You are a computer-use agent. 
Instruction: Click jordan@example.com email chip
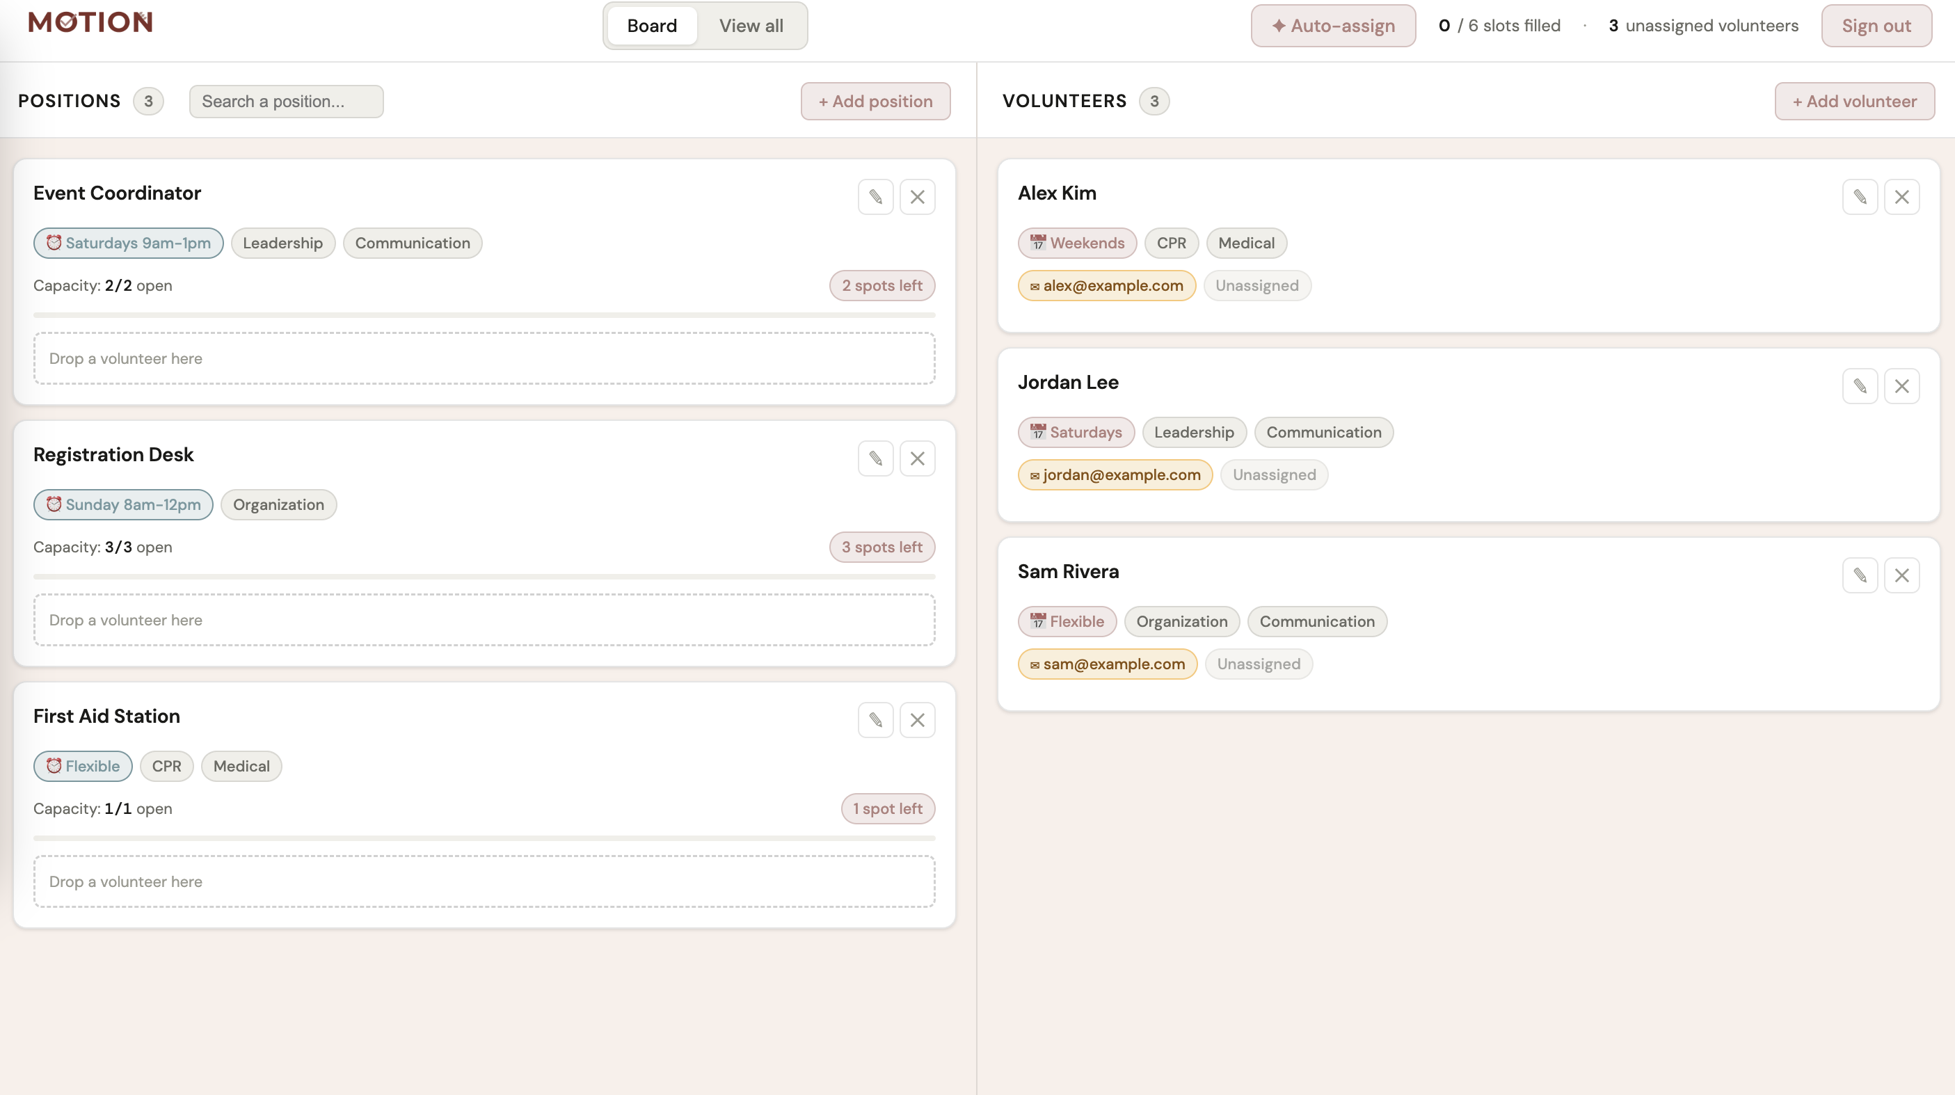click(1115, 475)
